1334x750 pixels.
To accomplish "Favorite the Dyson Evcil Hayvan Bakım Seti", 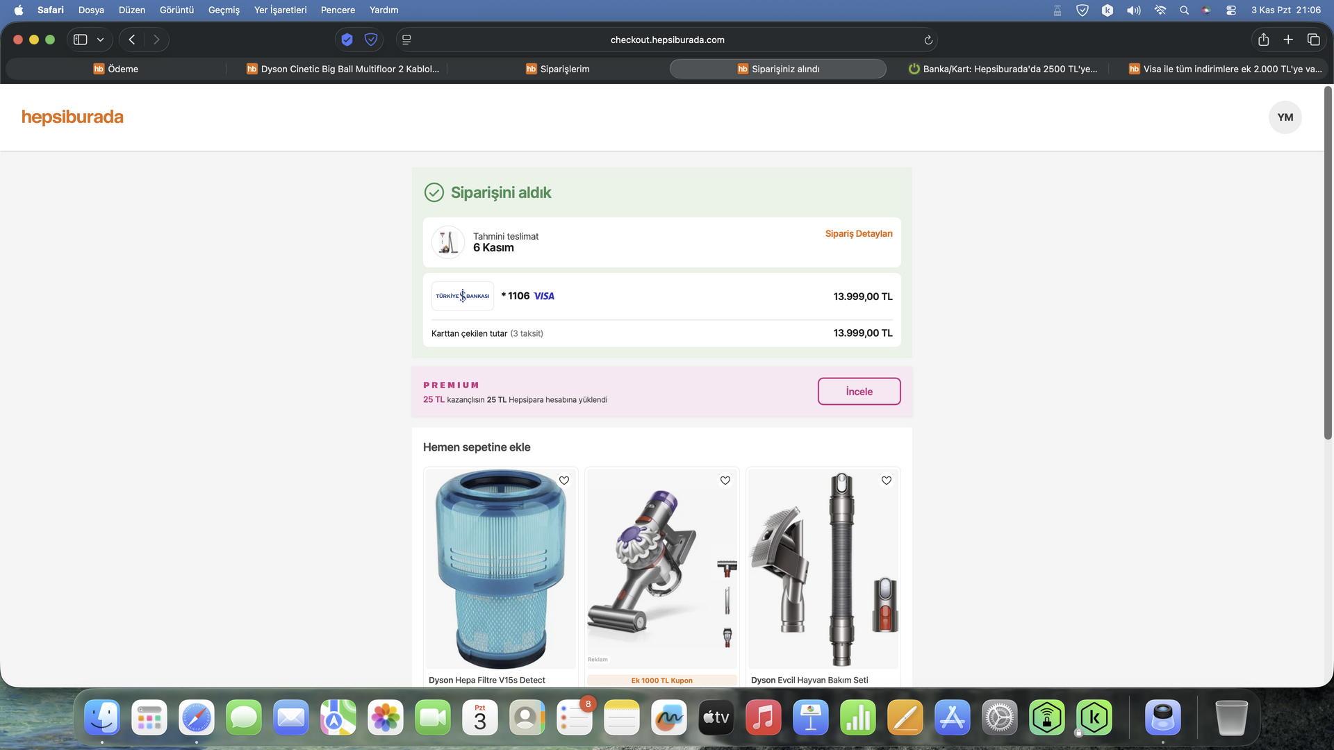I will tap(887, 481).
